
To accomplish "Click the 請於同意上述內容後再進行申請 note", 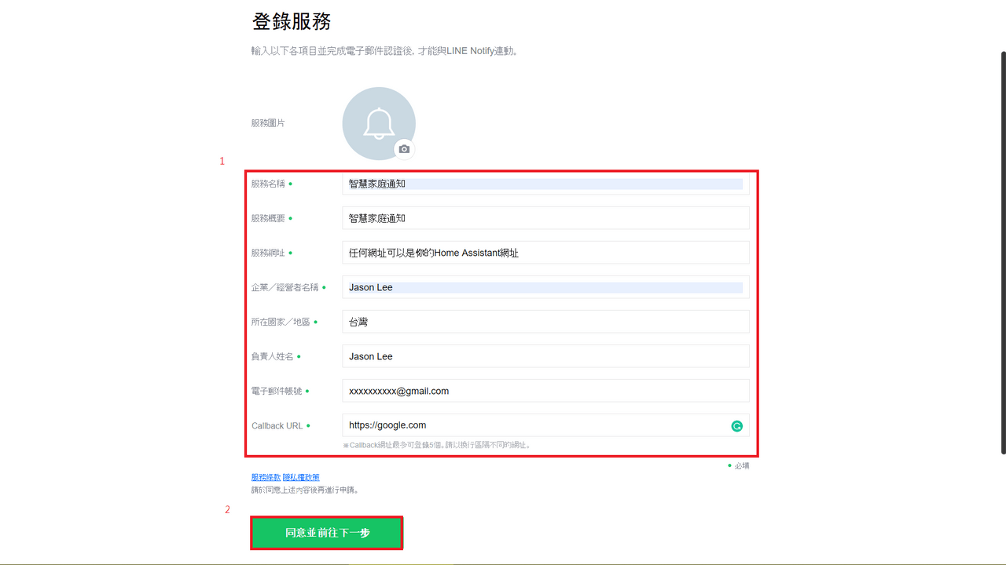I will pyautogui.click(x=305, y=490).
